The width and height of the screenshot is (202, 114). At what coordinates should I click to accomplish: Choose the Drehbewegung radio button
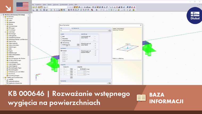click(x=61, y=45)
